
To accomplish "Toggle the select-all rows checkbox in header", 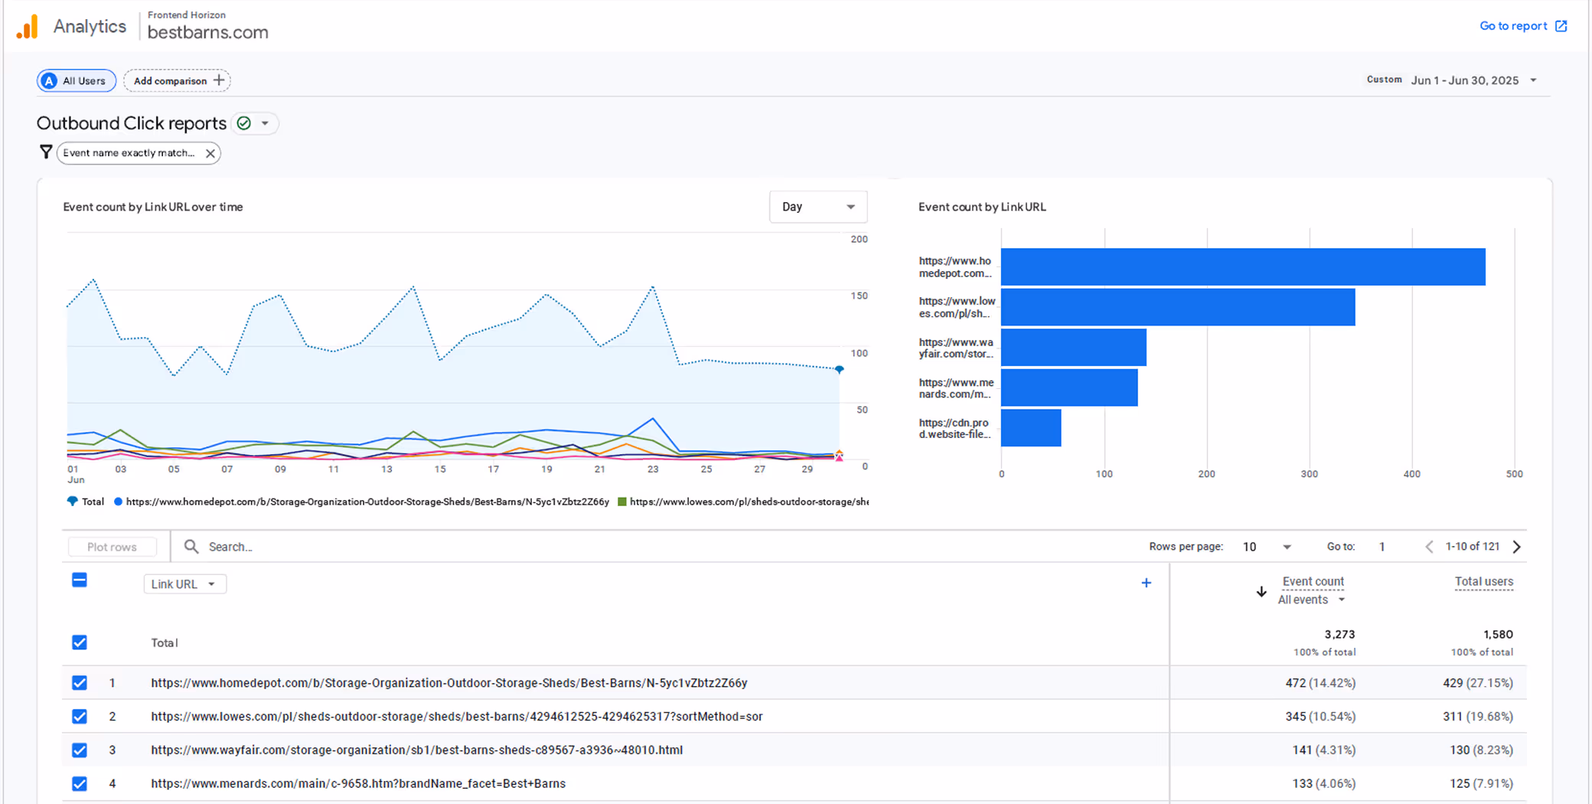I will point(80,580).
